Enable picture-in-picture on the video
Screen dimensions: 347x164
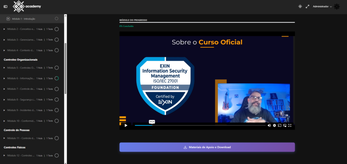(285, 126)
